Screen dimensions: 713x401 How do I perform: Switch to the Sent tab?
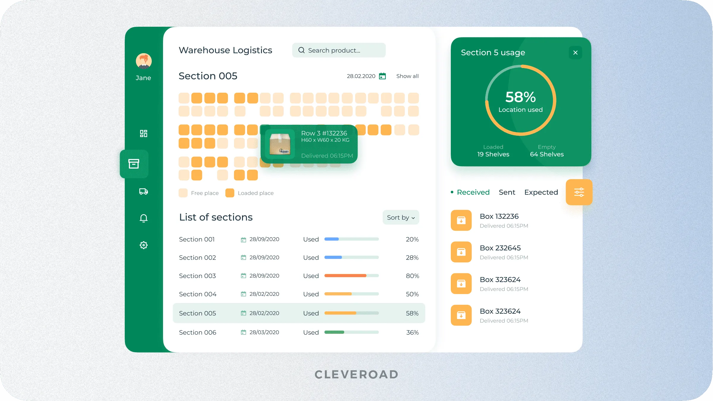506,192
